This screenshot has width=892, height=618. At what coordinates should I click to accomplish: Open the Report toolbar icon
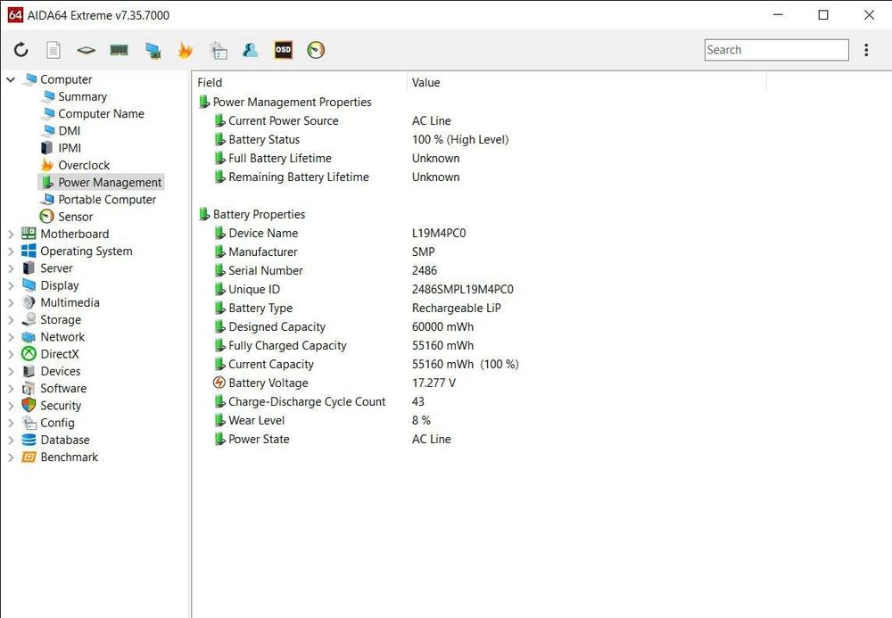coord(54,50)
